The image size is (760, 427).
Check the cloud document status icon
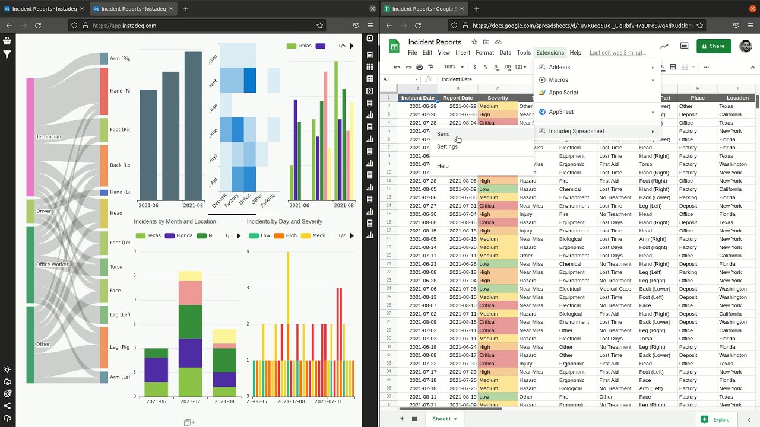tap(498, 42)
